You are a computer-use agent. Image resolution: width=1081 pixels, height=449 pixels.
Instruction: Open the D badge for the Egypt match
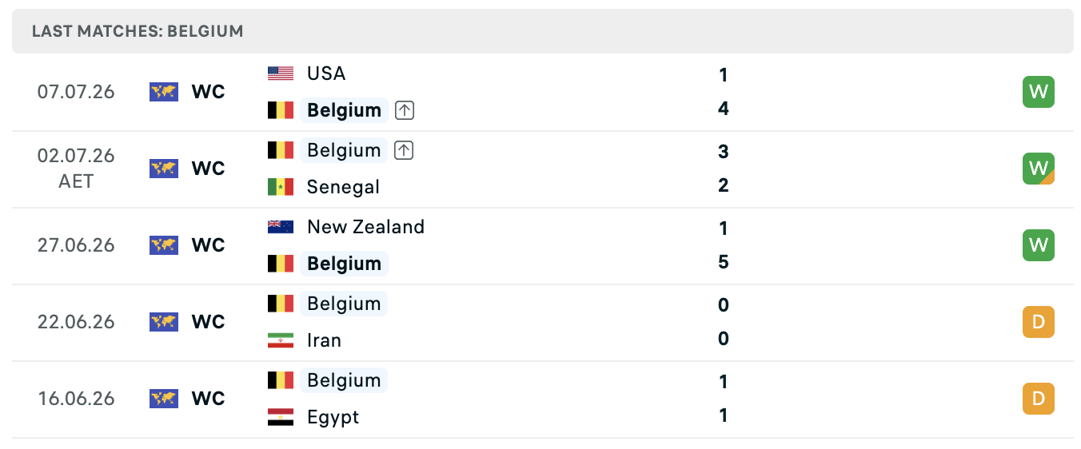point(1039,399)
